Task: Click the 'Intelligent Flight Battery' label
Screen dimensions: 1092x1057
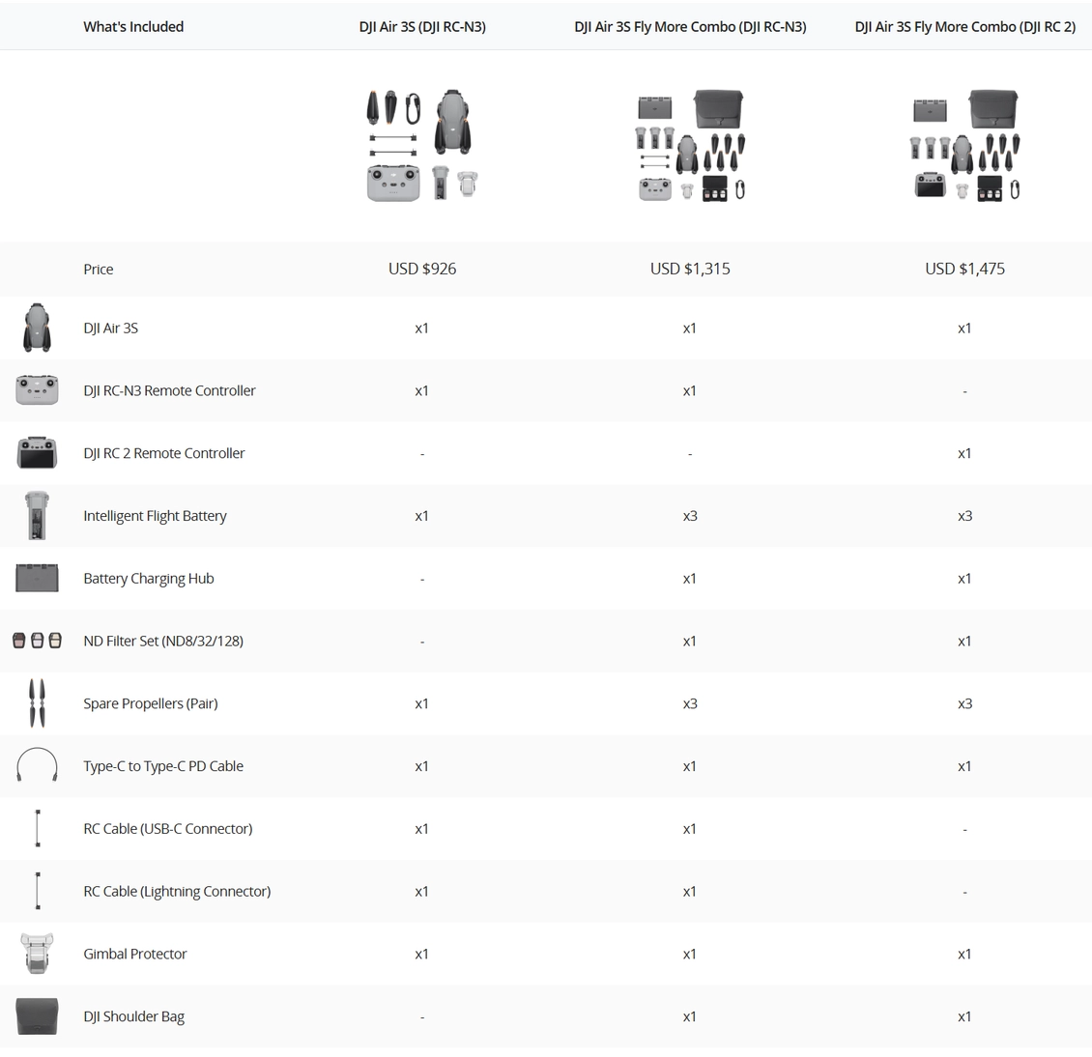Action: point(155,516)
